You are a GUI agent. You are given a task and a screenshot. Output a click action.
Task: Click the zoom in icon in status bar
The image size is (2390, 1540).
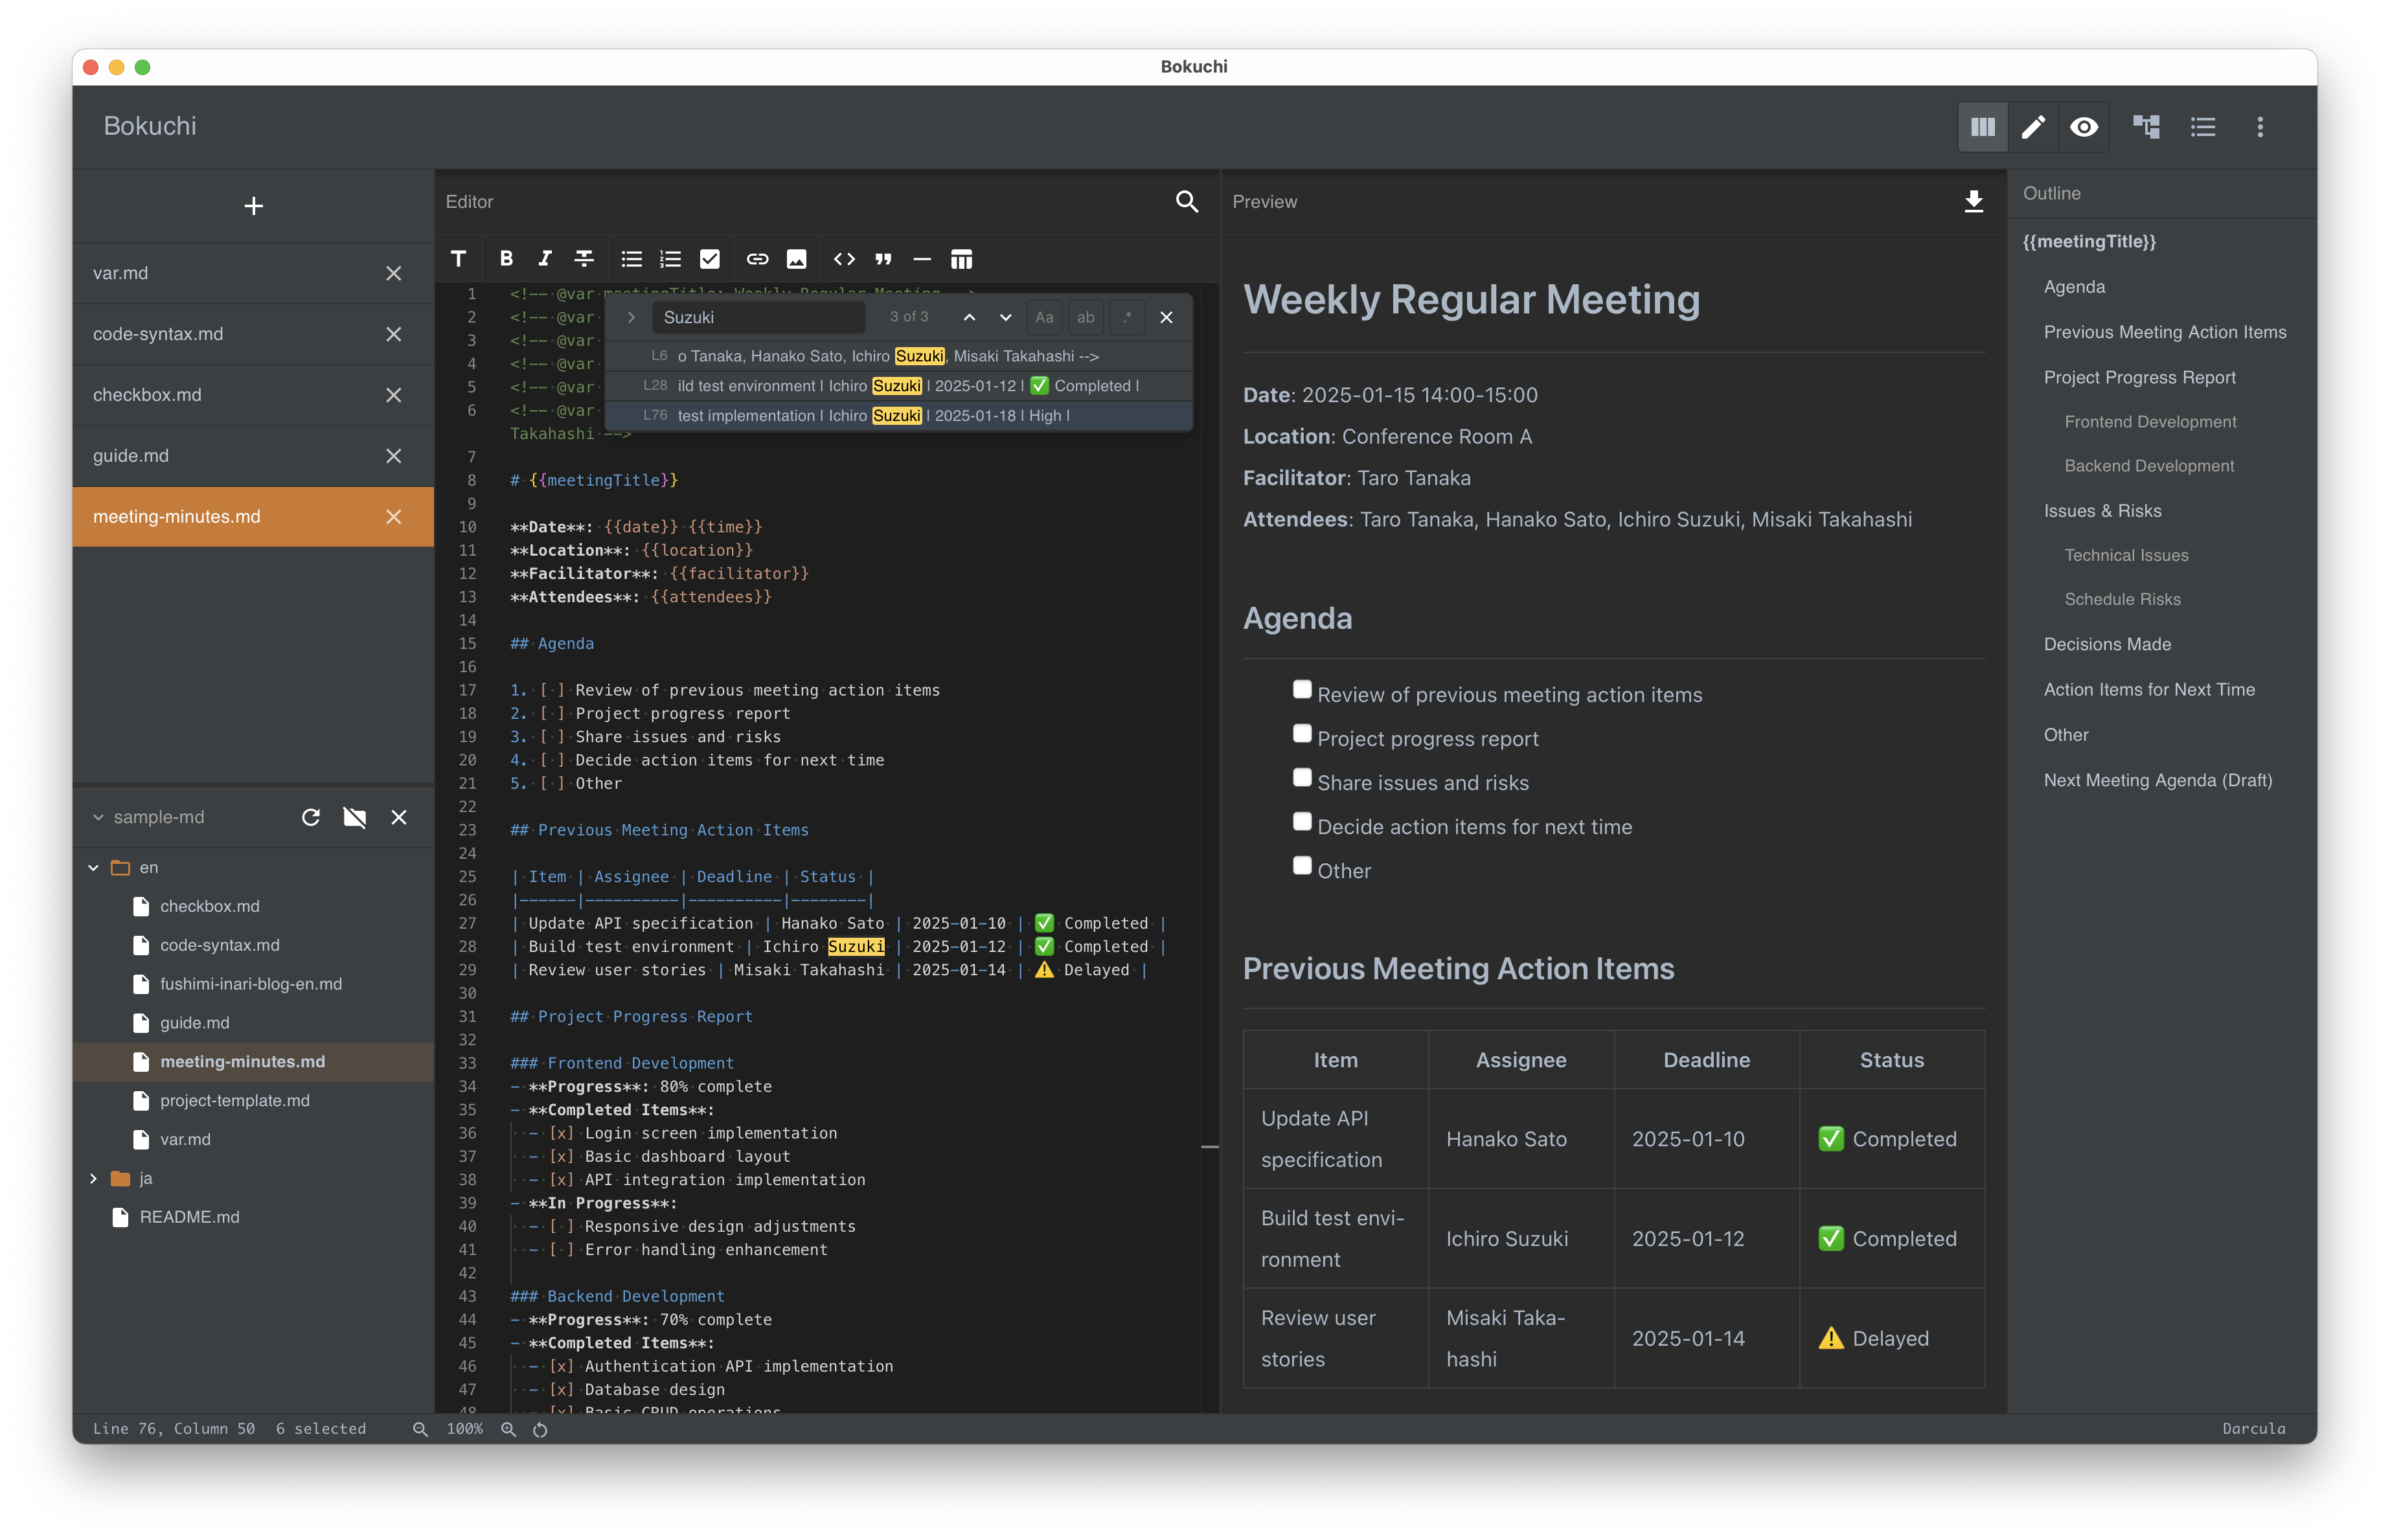tap(508, 1429)
